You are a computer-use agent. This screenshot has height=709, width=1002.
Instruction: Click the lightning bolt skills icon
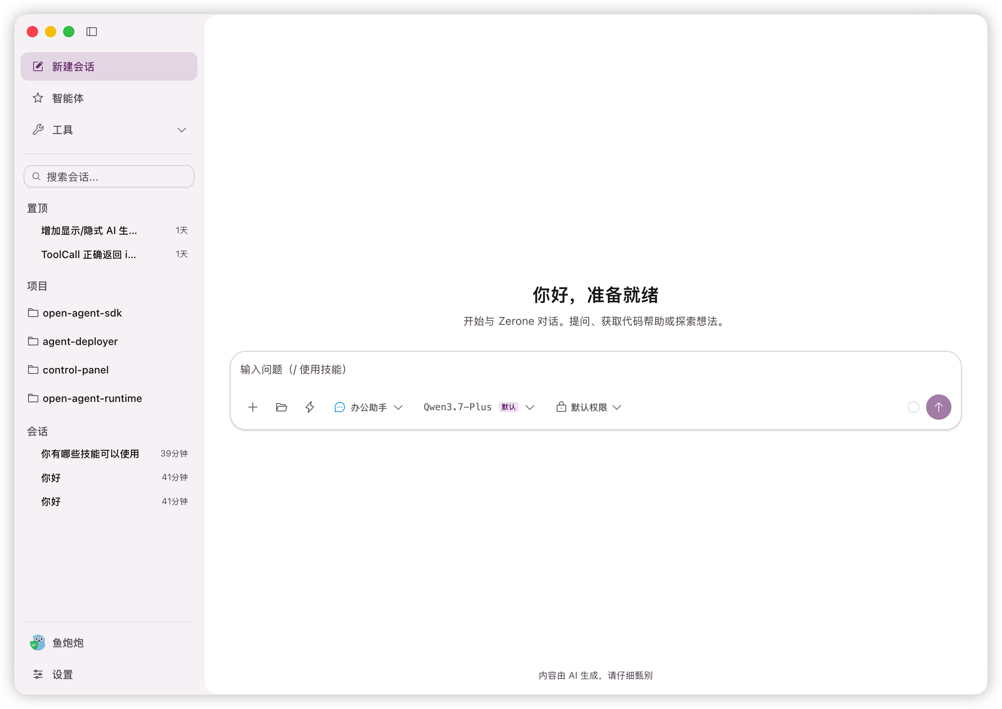310,407
